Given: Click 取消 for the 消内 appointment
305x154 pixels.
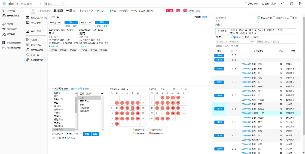Looking at the screenshot, I should (99, 26).
